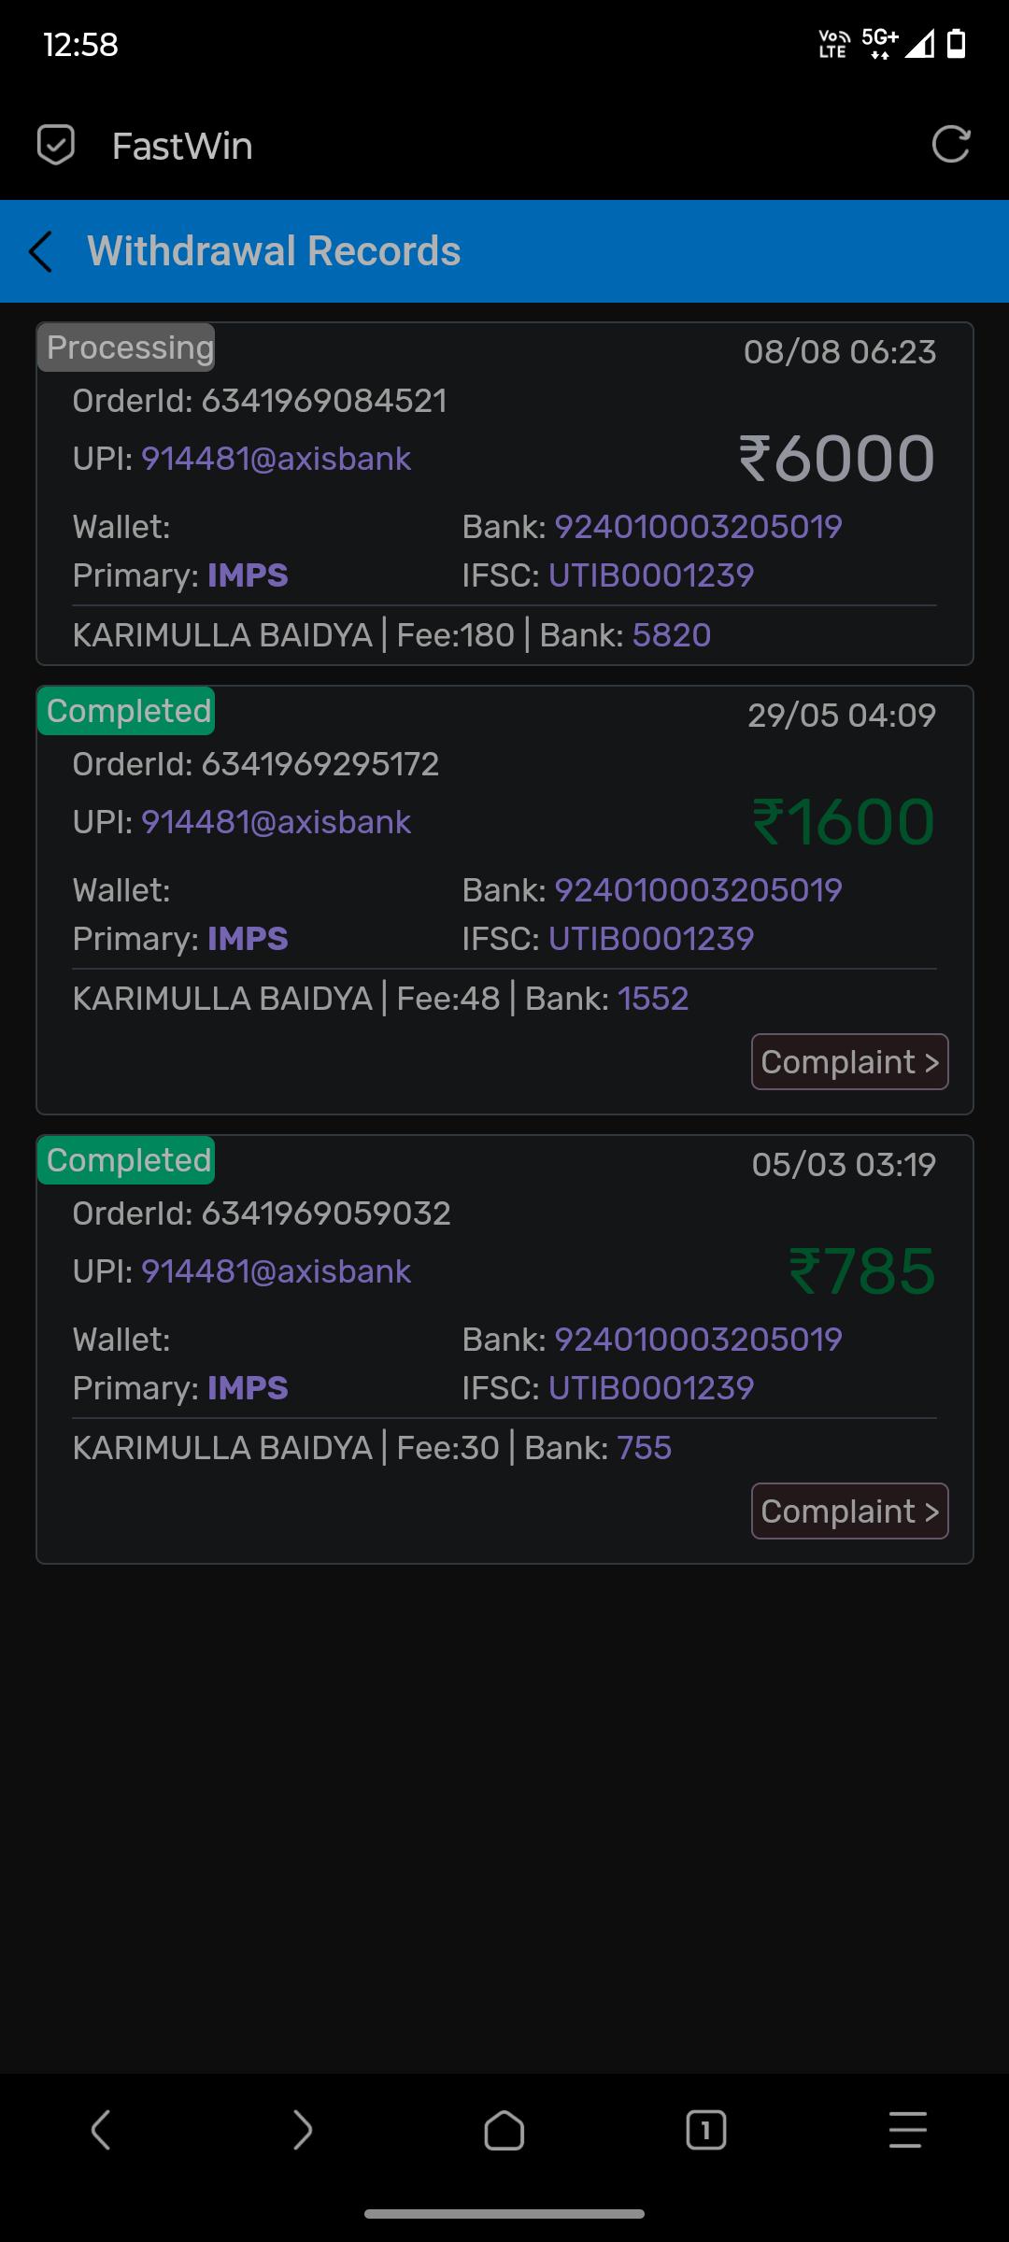Tap the Bank amount 5820 value
The height and width of the screenshot is (2242, 1009).
(672, 635)
